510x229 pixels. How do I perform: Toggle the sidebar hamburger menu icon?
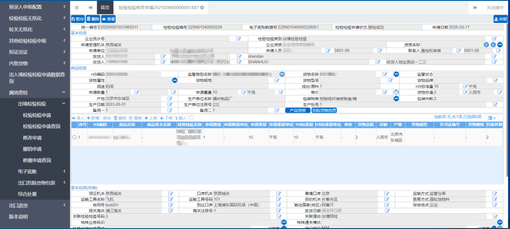coord(77,8)
